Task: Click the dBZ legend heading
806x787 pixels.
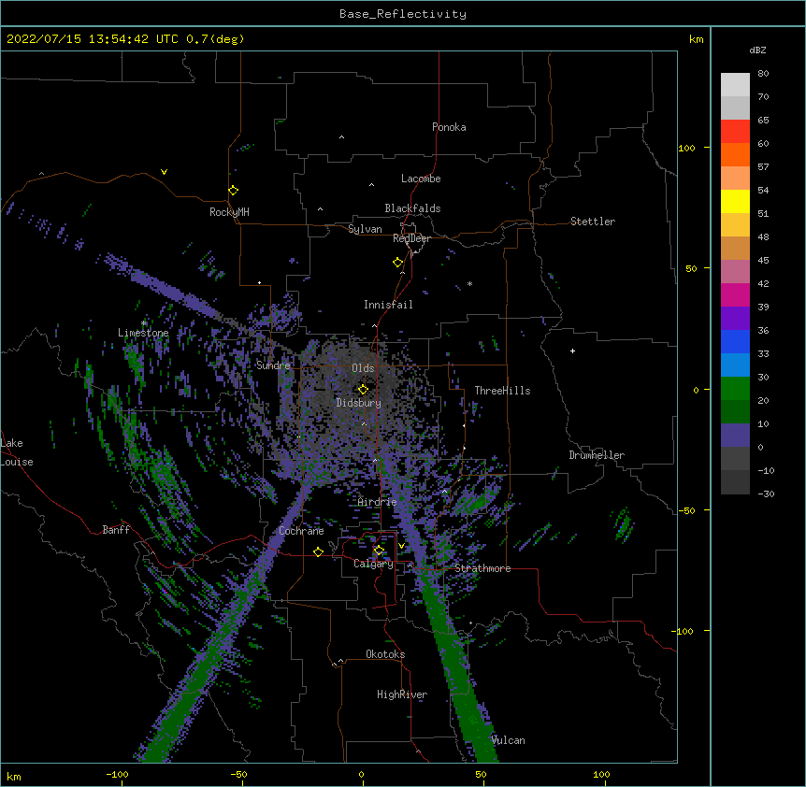Action: (757, 50)
